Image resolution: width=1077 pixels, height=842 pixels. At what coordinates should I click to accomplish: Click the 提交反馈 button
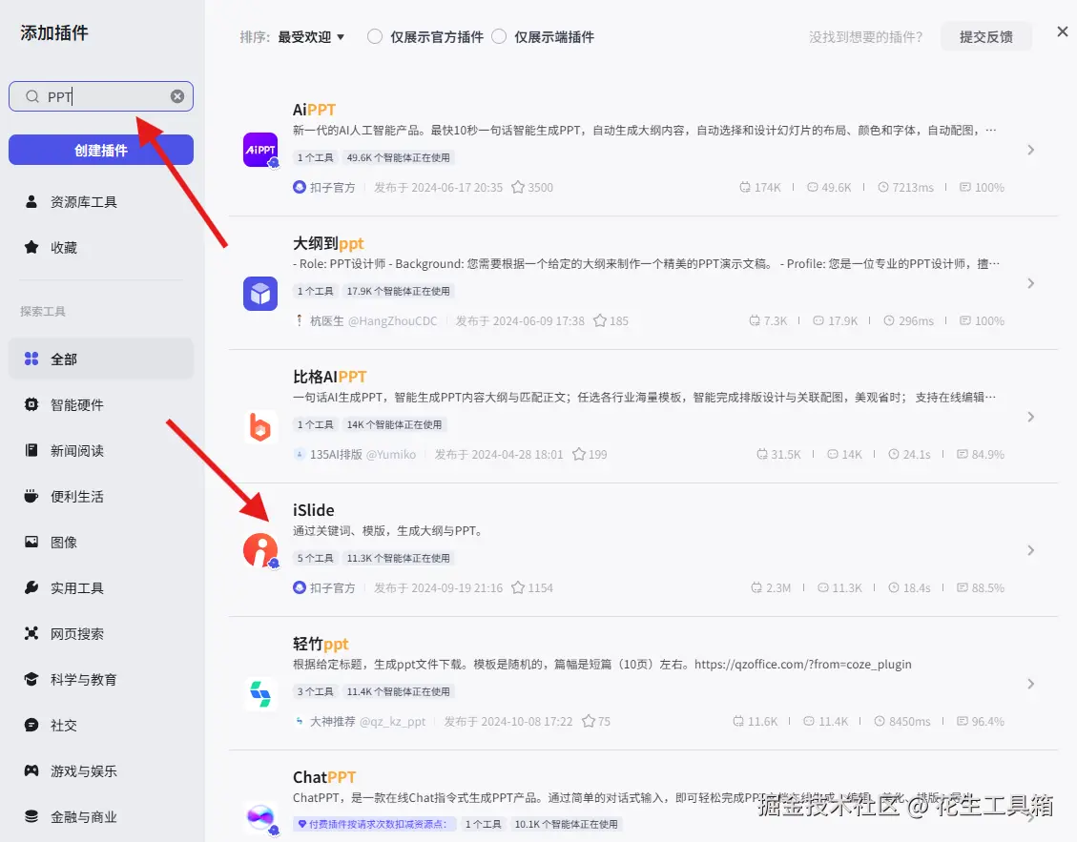tap(985, 36)
